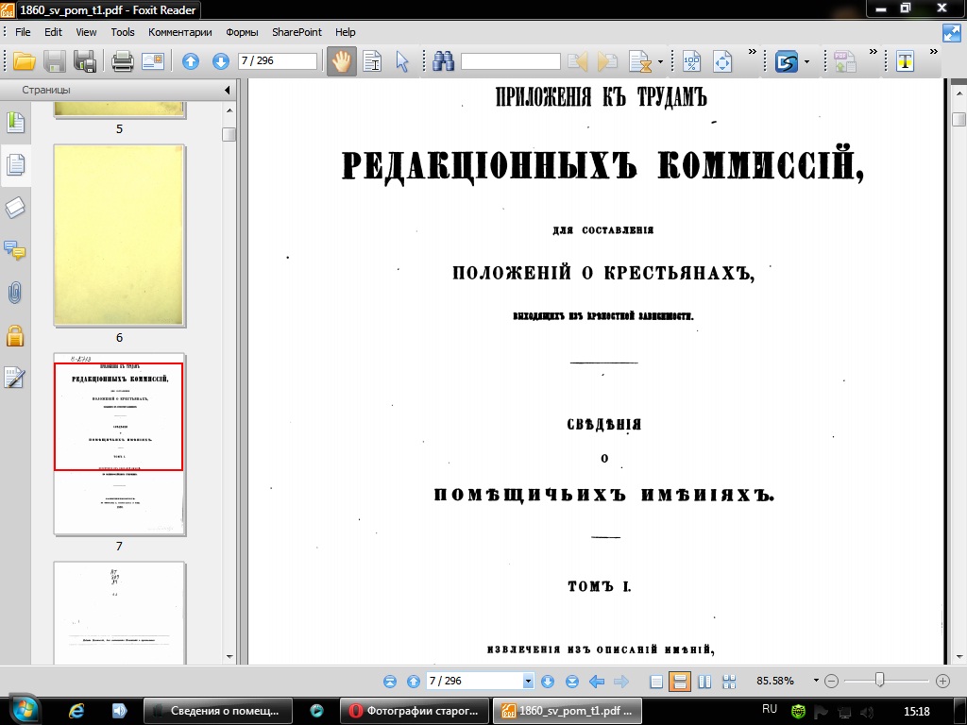Image resolution: width=967 pixels, height=725 pixels.
Task: Expand the zoom percentage dropdown
Action: click(815, 682)
